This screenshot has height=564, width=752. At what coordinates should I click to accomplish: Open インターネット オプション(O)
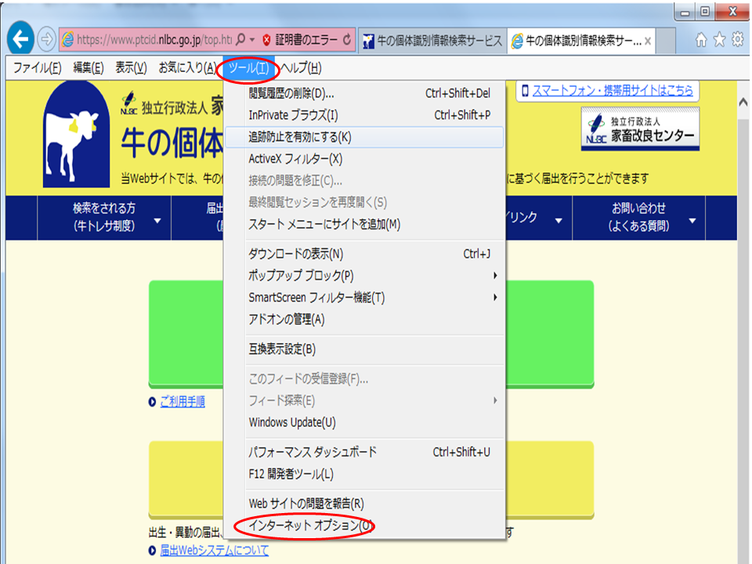pyautogui.click(x=364, y=526)
